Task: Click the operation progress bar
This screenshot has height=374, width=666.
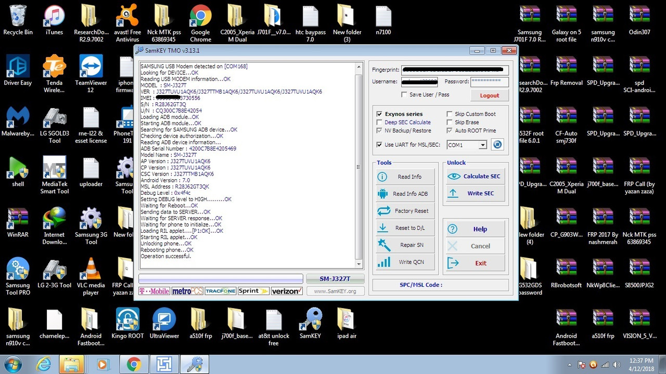Action: point(221,279)
